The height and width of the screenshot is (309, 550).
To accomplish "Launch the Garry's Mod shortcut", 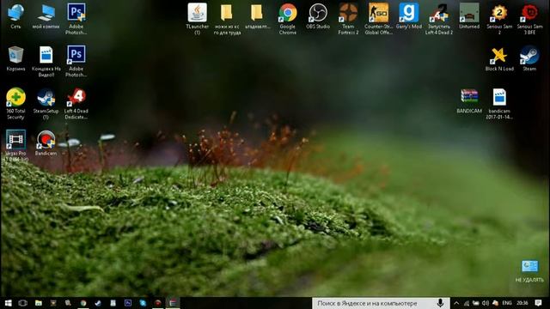I will tap(409, 16).
